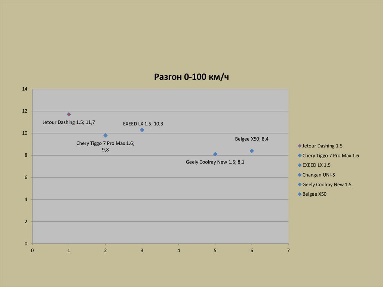Screen dimensions: 383x287
Task: Click legend marker beside Jetour Dashing 1.5
Action: point(300,146)
